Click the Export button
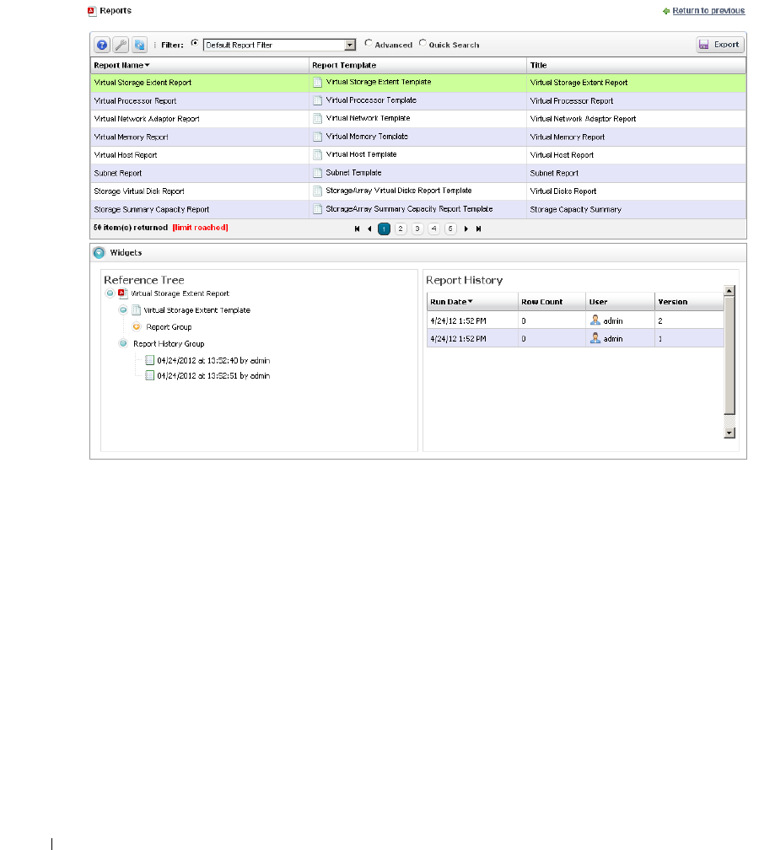 [x=720, y=45]
